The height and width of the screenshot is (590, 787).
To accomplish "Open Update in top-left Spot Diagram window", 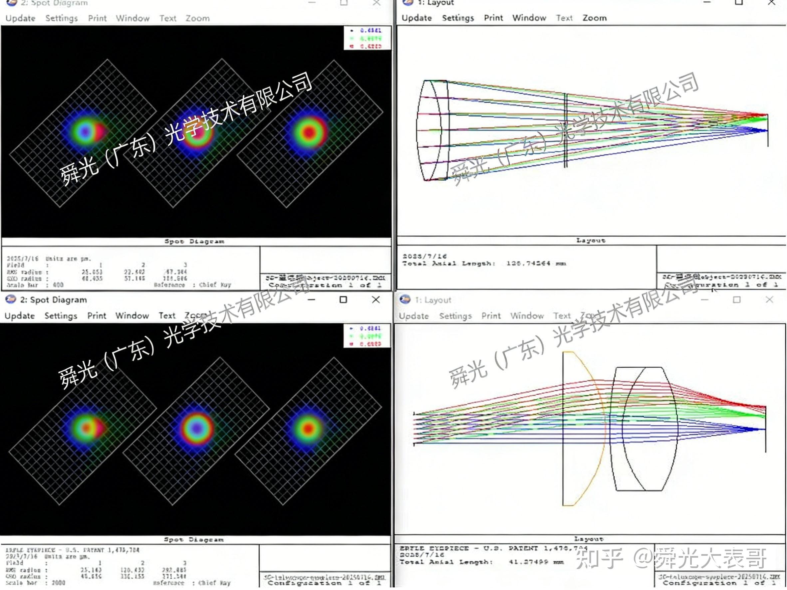I will pyautogui.click(x=20, y=18).
